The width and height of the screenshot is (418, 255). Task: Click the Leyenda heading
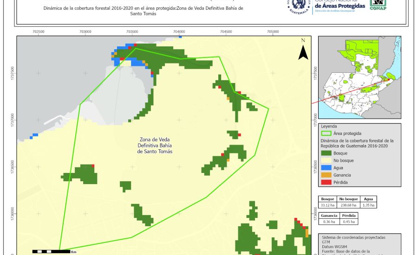(329, 126)
